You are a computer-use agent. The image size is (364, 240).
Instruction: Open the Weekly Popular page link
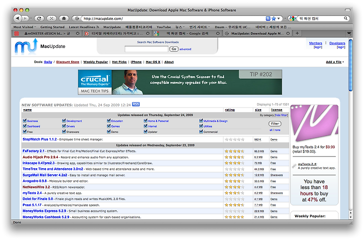coord(96,62)
